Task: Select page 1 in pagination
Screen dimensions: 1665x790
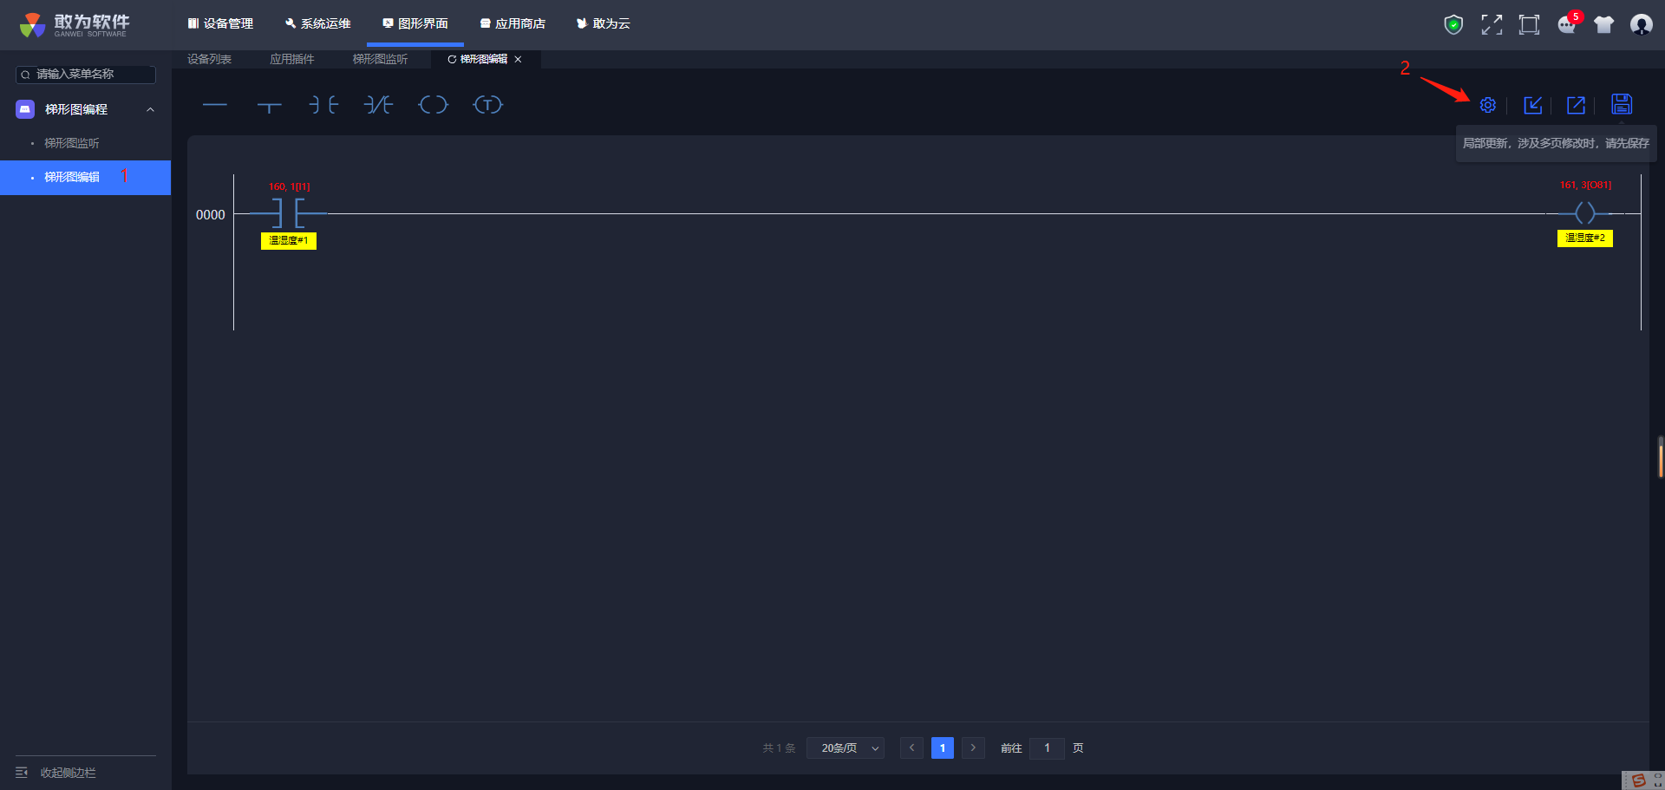Action: click(943, 748)
